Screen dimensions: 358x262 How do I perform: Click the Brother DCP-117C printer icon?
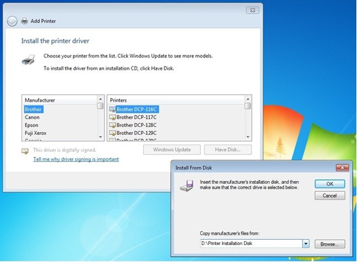tap(112, 117)
